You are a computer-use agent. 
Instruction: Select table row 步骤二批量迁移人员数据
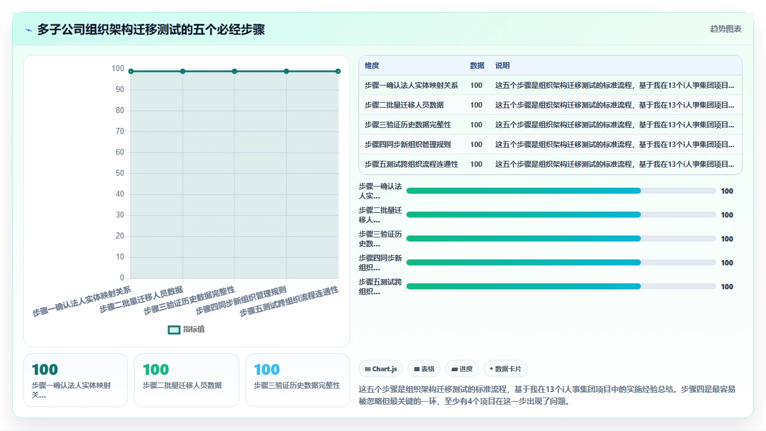[x=550, y=105]
